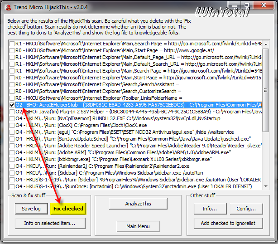
Task: Tick the R1 HKLM Default_Search_URL checkbox
Action: point(12,64)
